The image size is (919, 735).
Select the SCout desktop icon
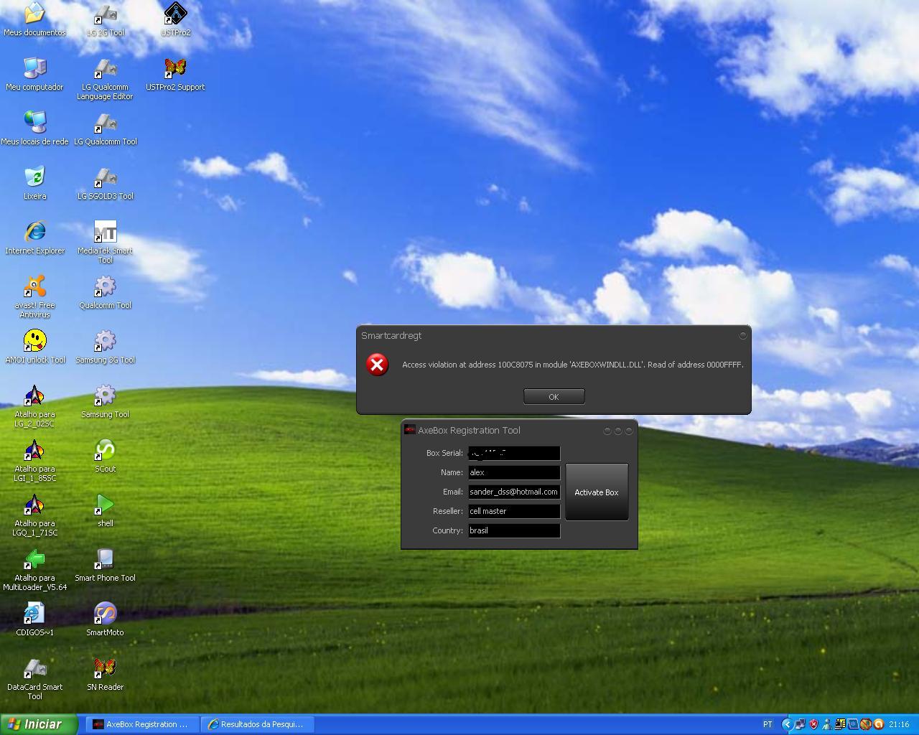(x=106, y=451)
